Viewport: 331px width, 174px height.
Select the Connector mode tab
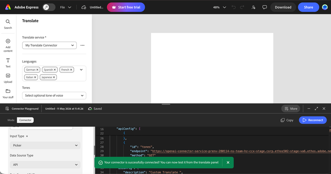coord(25,120)
